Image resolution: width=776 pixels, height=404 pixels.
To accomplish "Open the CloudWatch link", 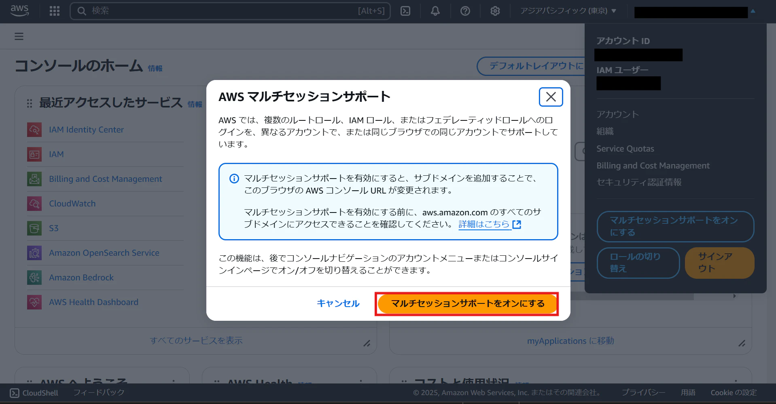I will pos(72,204).
